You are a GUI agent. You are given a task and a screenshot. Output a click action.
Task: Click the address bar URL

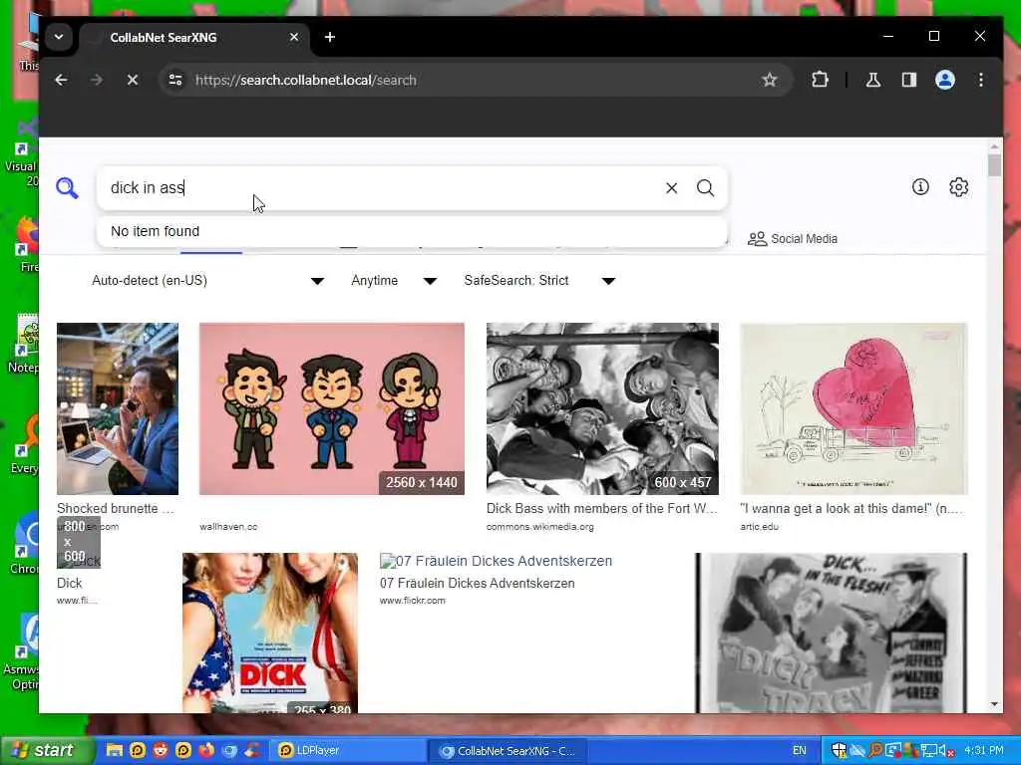(305, 80)
